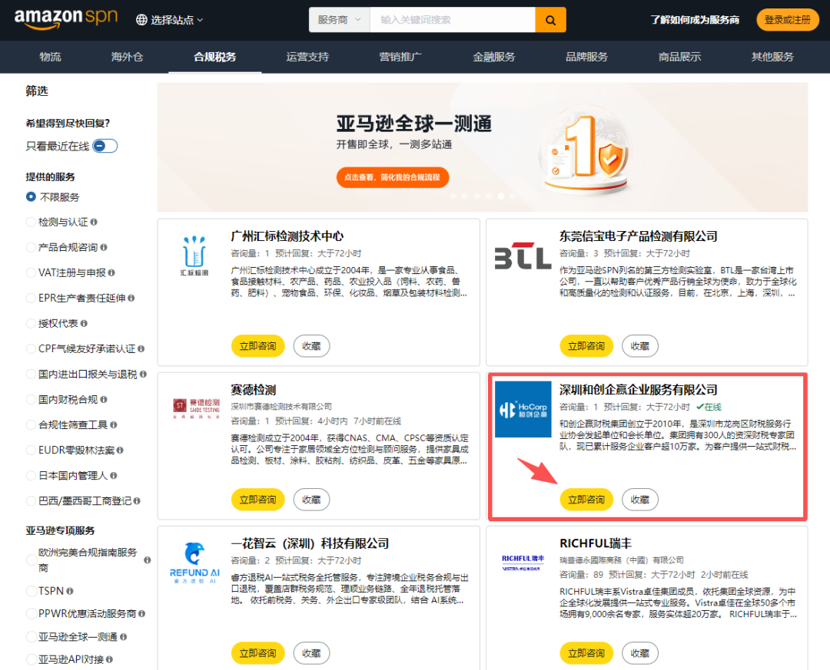Expand the 选择站点 dropdown

(x=170, y=20)
